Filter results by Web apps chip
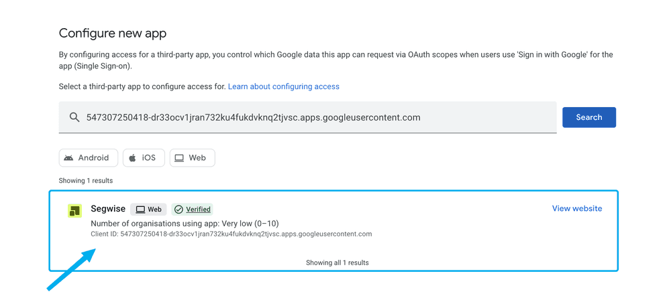 tap(192, 157)
